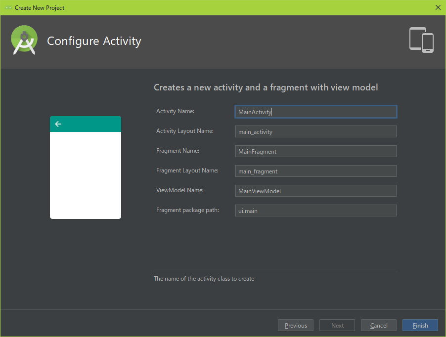Click the ViewModel Name input field
This screenshot has height=337, width=446.
[x=316, y=191]
